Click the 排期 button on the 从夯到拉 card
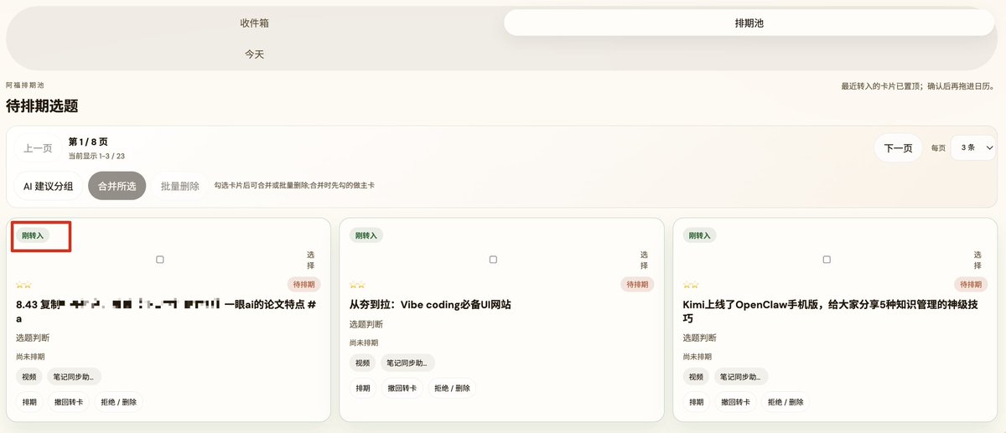Screen dimensions: 1006x433 point(363,389)
